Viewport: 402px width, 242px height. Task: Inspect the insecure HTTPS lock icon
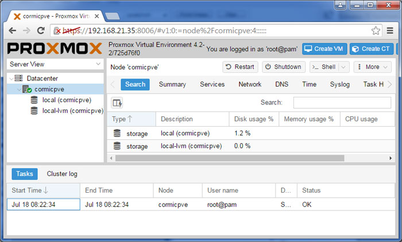tap(57, 31)
